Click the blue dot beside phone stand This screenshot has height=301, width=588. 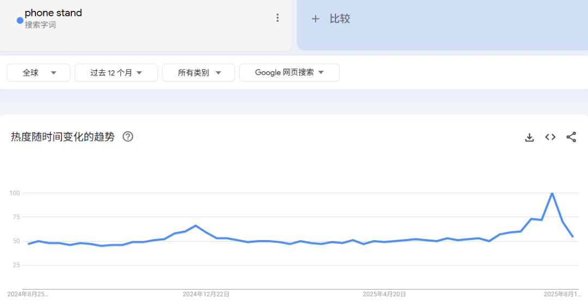point(20,20)
